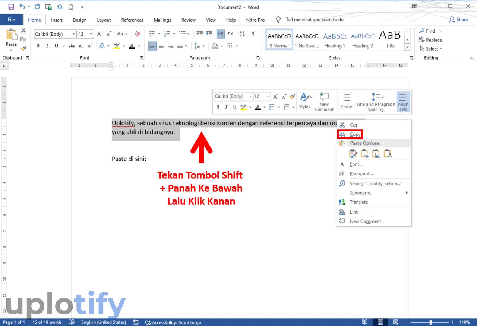Click the proofing check icon in status bar
Image resolution: width=477 pixels, height=326 pixels.
click(x=72, y=322)
